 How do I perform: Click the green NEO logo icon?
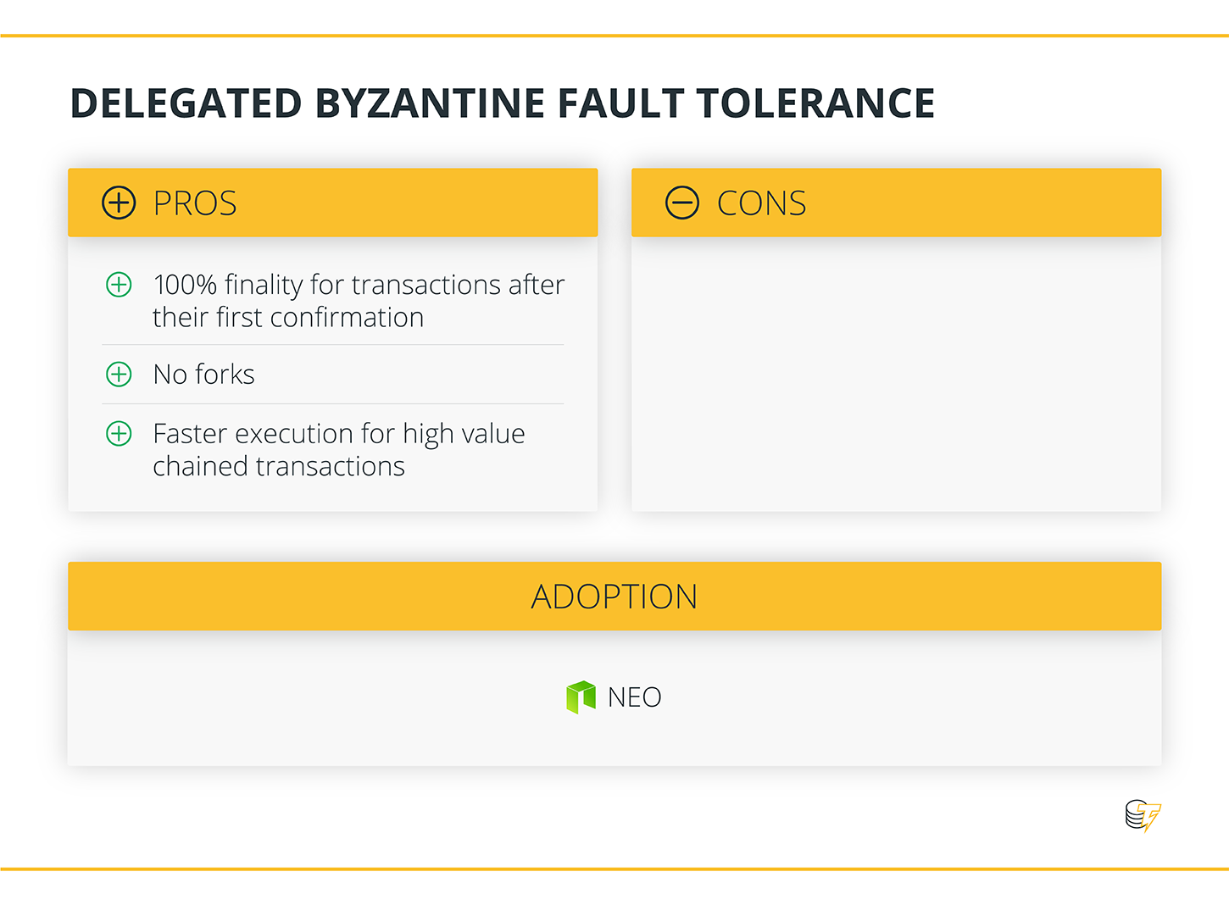coord(581,697)
